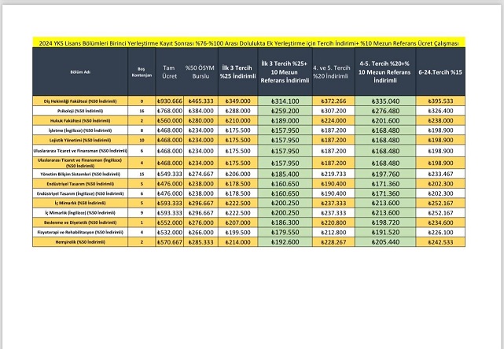This screenshot has width=504, height=349.
Task: Click the ₺192.600 green cell
Action: (x=285, y=242)
